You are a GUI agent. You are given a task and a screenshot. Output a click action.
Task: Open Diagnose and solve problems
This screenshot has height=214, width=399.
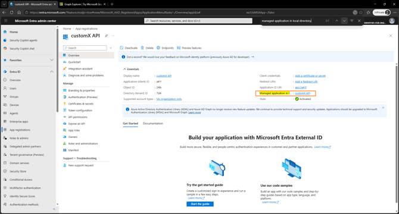click(x=86, y=75)
